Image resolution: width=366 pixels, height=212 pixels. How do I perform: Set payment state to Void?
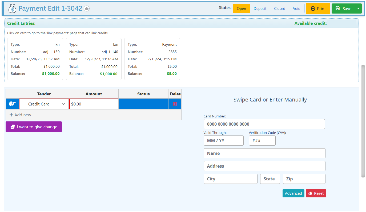click(x=296, y=9)
